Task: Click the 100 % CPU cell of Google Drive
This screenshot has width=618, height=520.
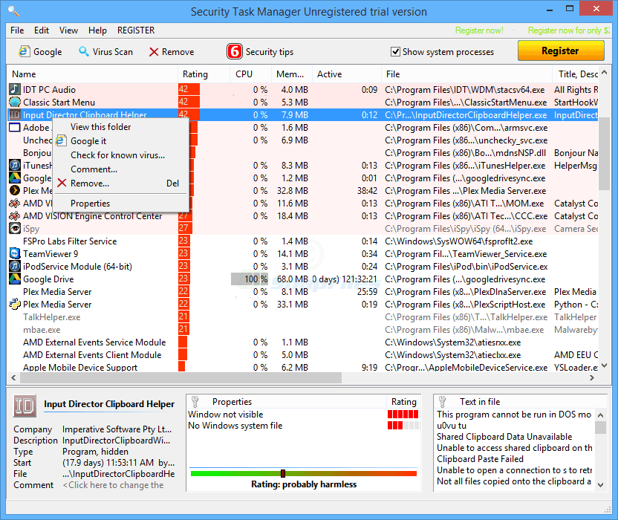Action: tap(250, 279)
